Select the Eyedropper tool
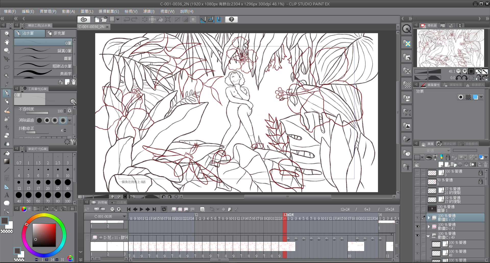The height and width of the screenshot is (263, 490). pyautogui.click(x=7, y=84)
